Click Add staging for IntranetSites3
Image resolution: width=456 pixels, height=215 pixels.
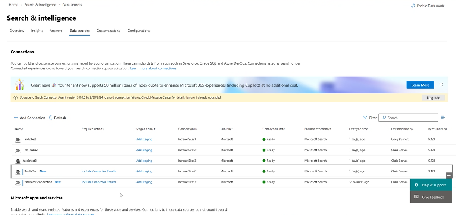[144, 161]
